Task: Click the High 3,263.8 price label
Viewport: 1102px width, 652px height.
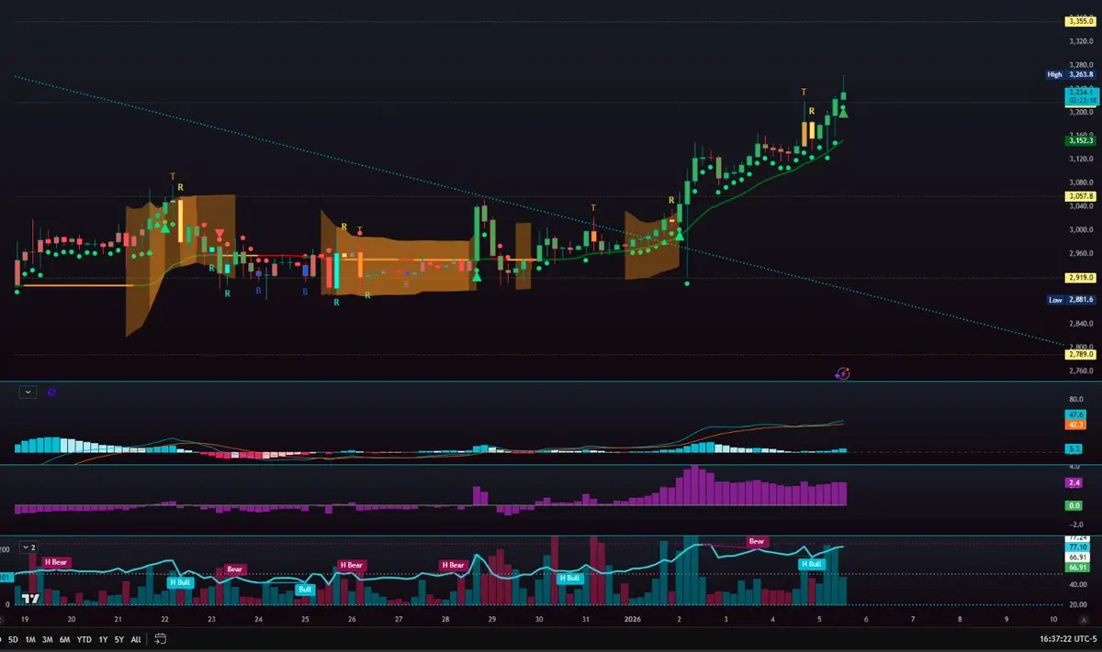Action: click(1069, 75)
